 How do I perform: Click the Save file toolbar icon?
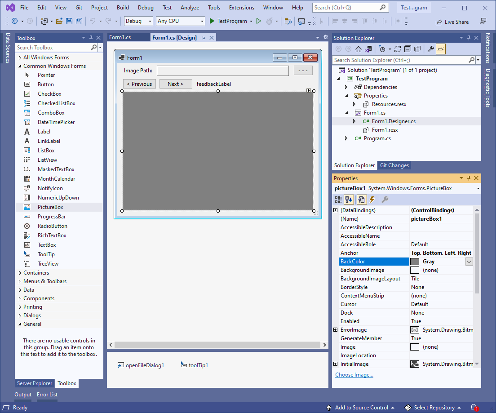[69, 21]
